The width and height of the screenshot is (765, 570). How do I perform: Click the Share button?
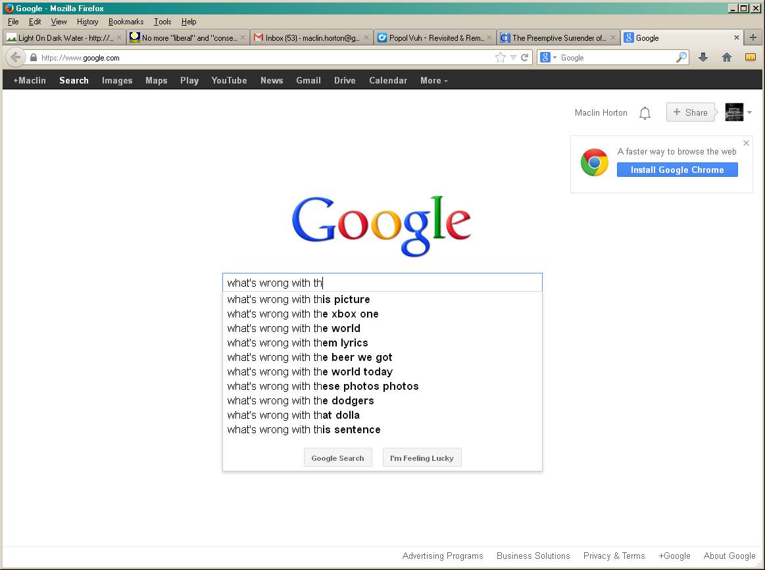click(690, 112)
